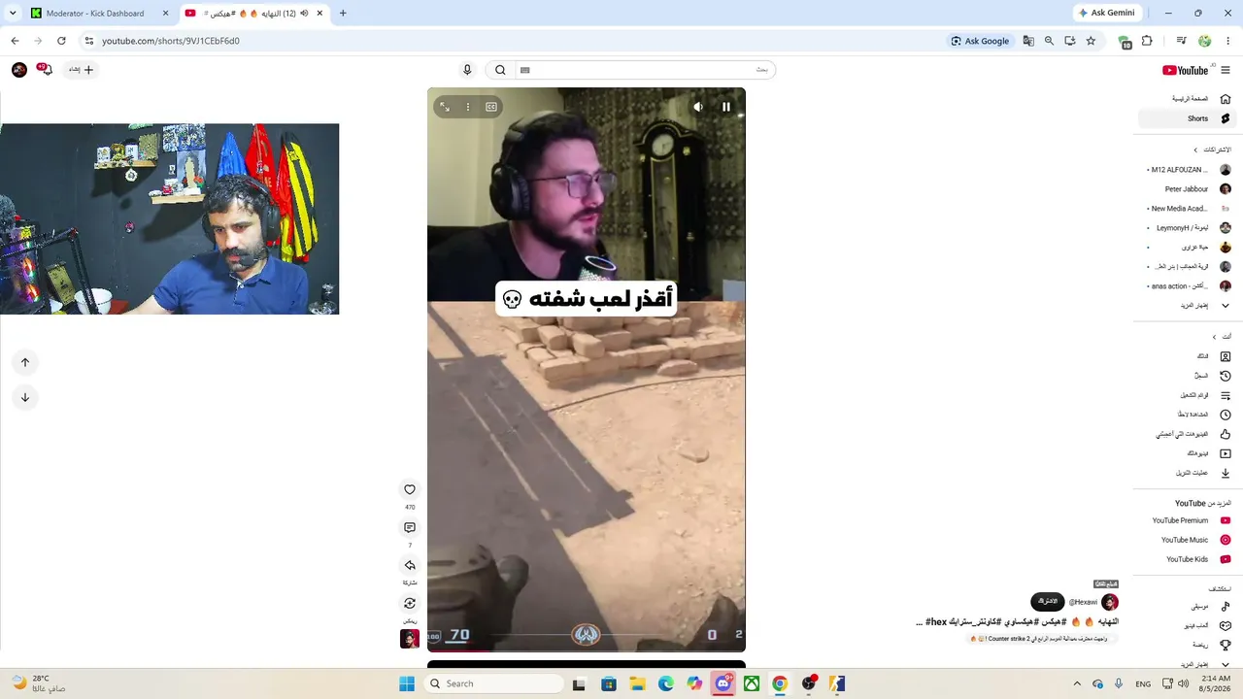Reload the YouTube page

pyautogui.click(x=61, y=41)
